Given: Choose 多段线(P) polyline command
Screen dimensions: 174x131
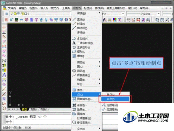Looking at the screenshot, I should click(86, 39).
